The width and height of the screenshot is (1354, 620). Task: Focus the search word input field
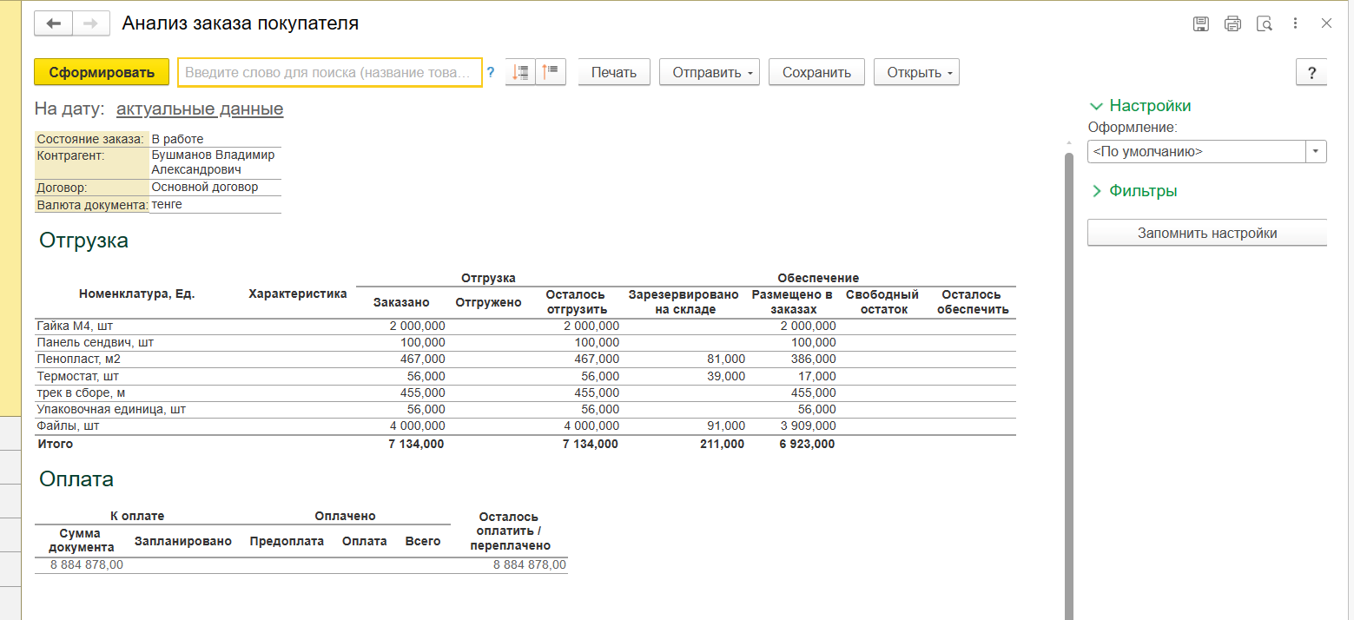tap(329, 73)
